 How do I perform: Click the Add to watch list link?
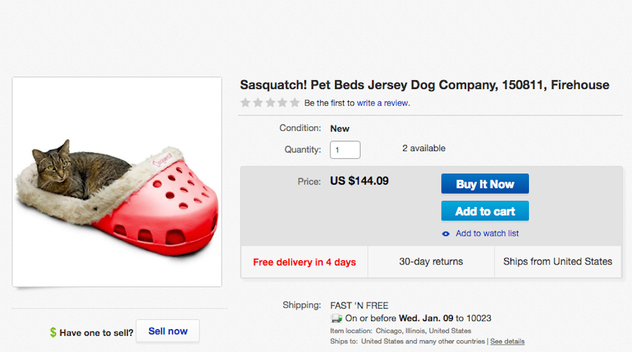[x=487, y=233]
